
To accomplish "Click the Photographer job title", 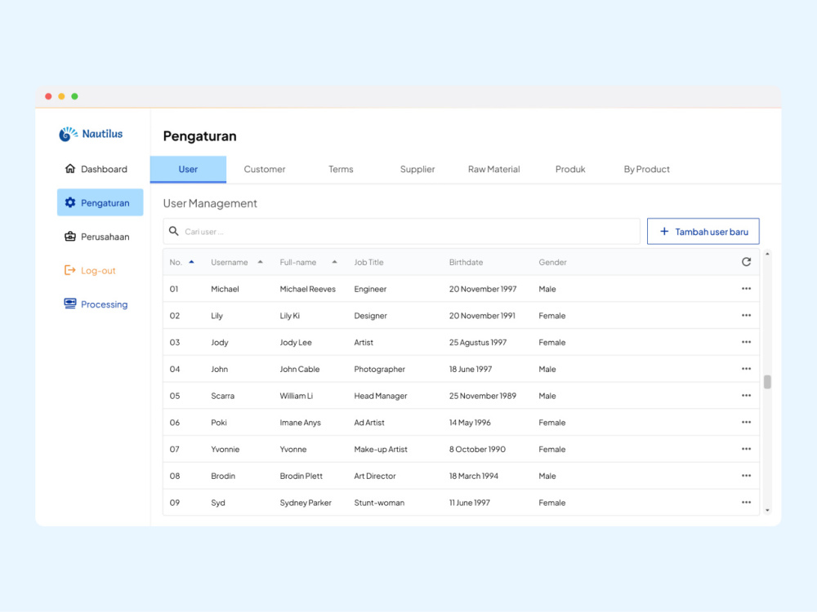I will 379,369.
